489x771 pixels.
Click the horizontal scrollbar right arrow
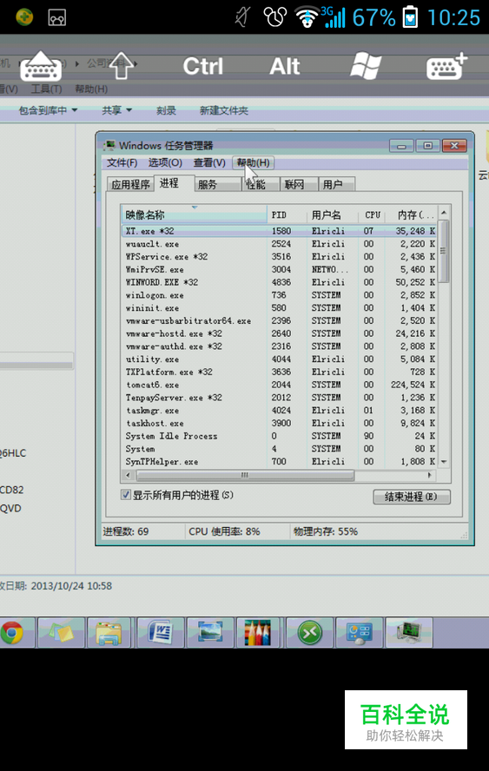pos(430,475)
